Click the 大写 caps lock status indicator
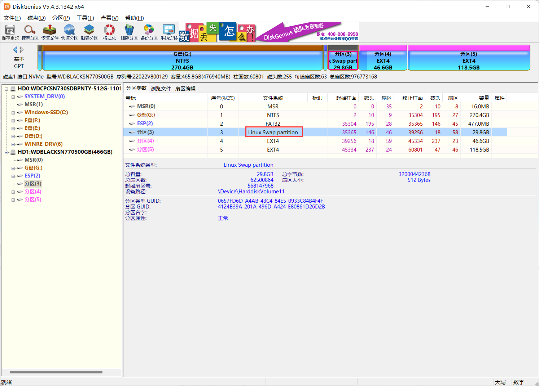The width and height of the screenshot is (539, 386). [x=500, y=382]
